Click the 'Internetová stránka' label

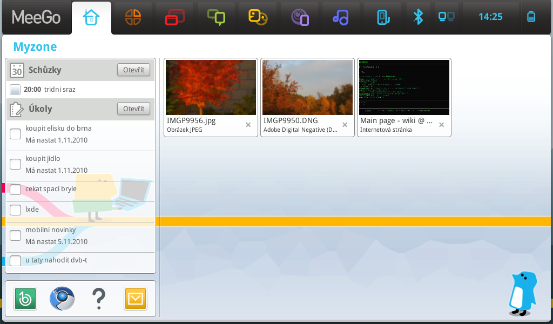click(386, 130)
